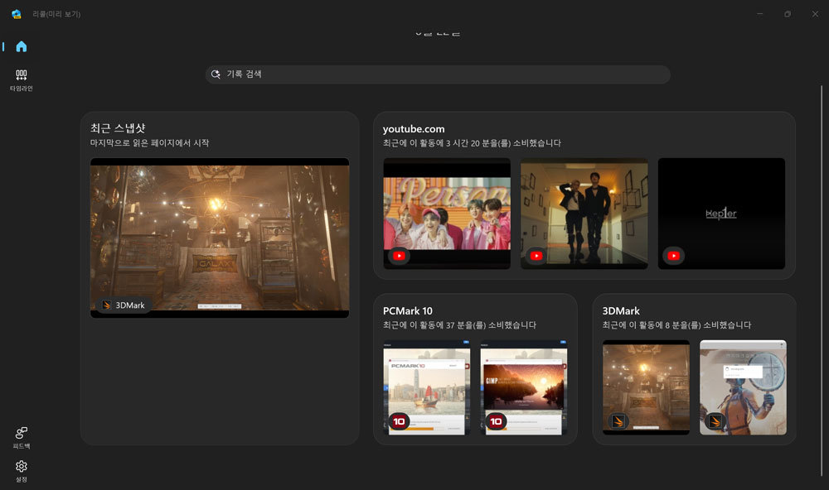Image resolution: width=829 pixels, height=490 pixels.
Task: Click the 최근 스냅샷 heading
Action: pos(118,128)
